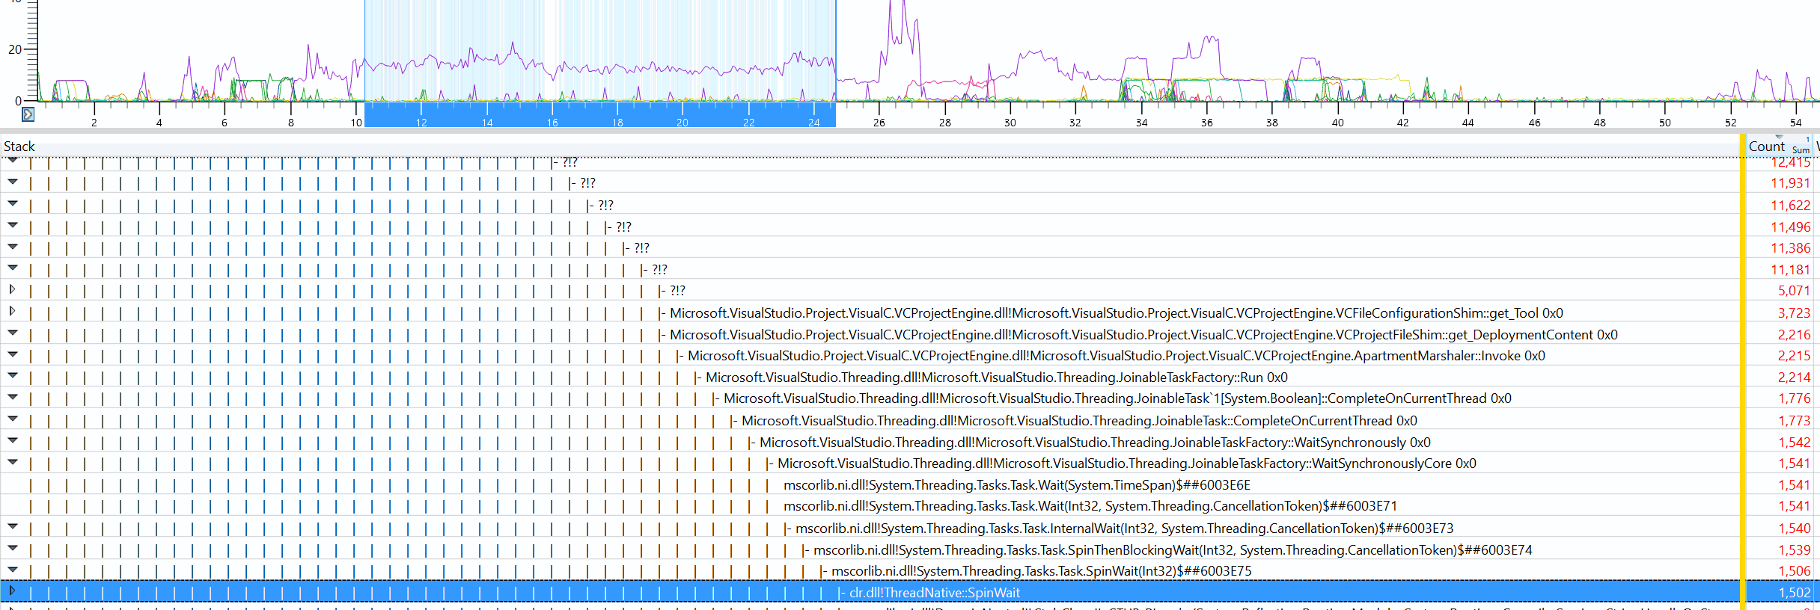This screenshot has height=610, width=1820.
Task: Expand the get_Tool 0x0 stack row
Action: tap(12, 311)
